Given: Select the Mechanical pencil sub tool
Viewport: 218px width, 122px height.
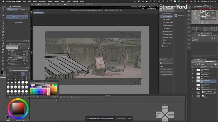Looking at the screenshot, I should pyautogui.click(x=17, y=17).
